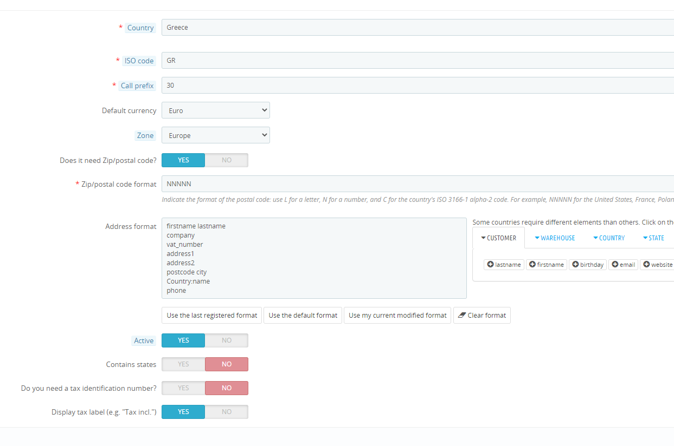Click the ISO code input field
674x446 pixels.
tap(418, 61)
